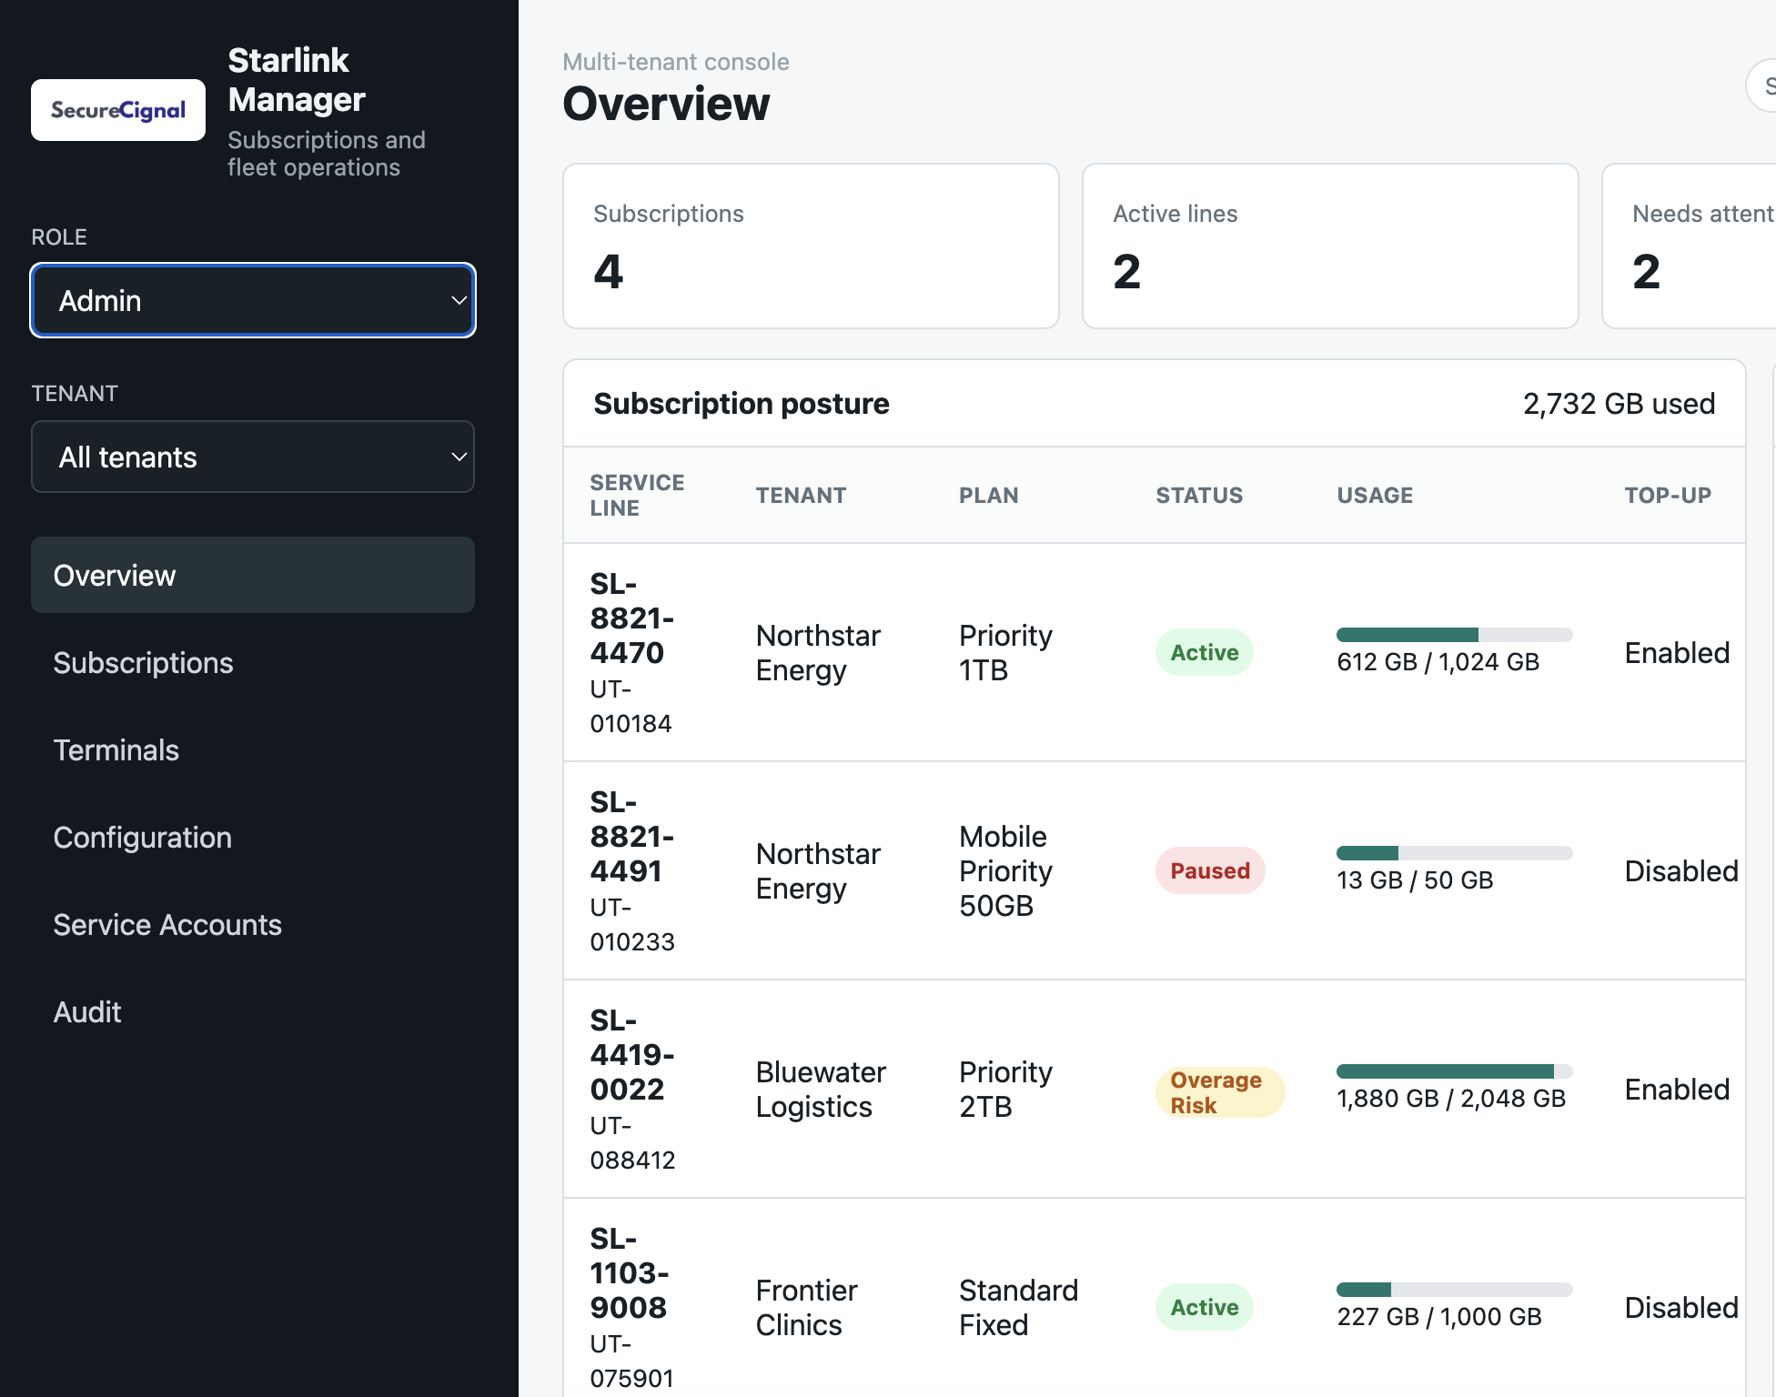1776x1397 pixels.
Task: Click the Status column header
Action: tap(1199, 495)
